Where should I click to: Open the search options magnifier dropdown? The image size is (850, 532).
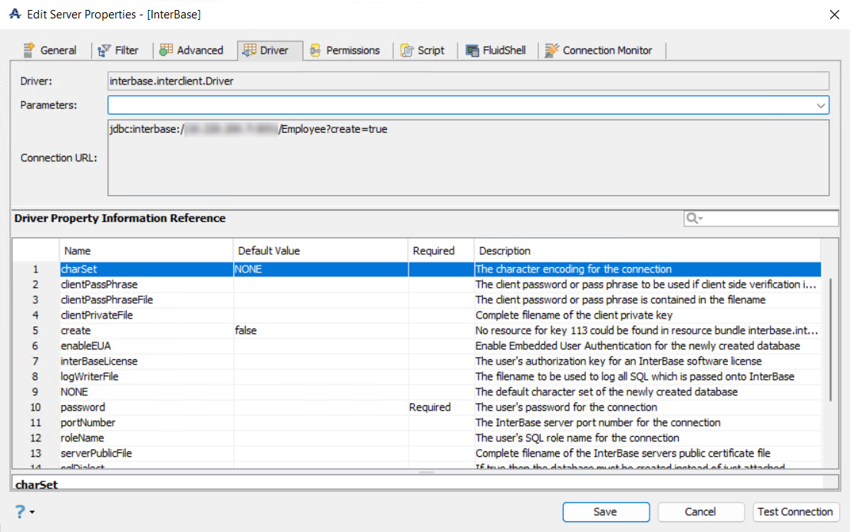tap(694, 219)
